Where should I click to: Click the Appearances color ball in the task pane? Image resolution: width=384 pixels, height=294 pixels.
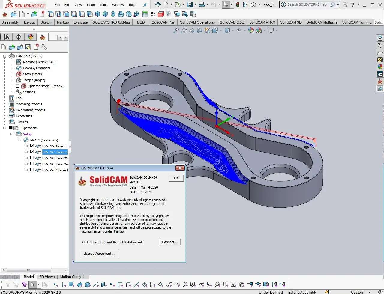click(380, 67)
